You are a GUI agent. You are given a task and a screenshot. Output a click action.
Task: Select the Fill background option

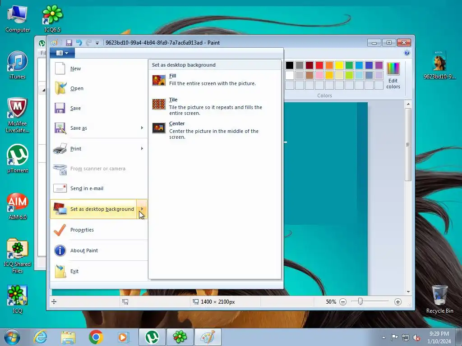click(214, 80)
